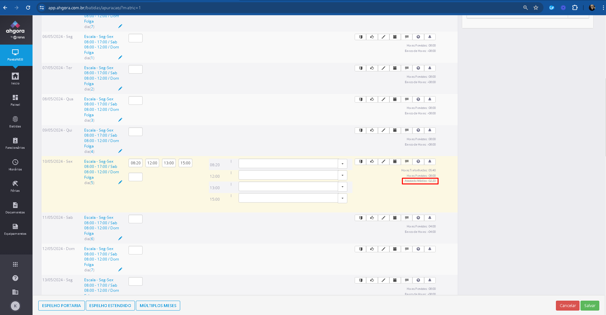
Task: Open the Painel section
Action: (x=15, y=100)
